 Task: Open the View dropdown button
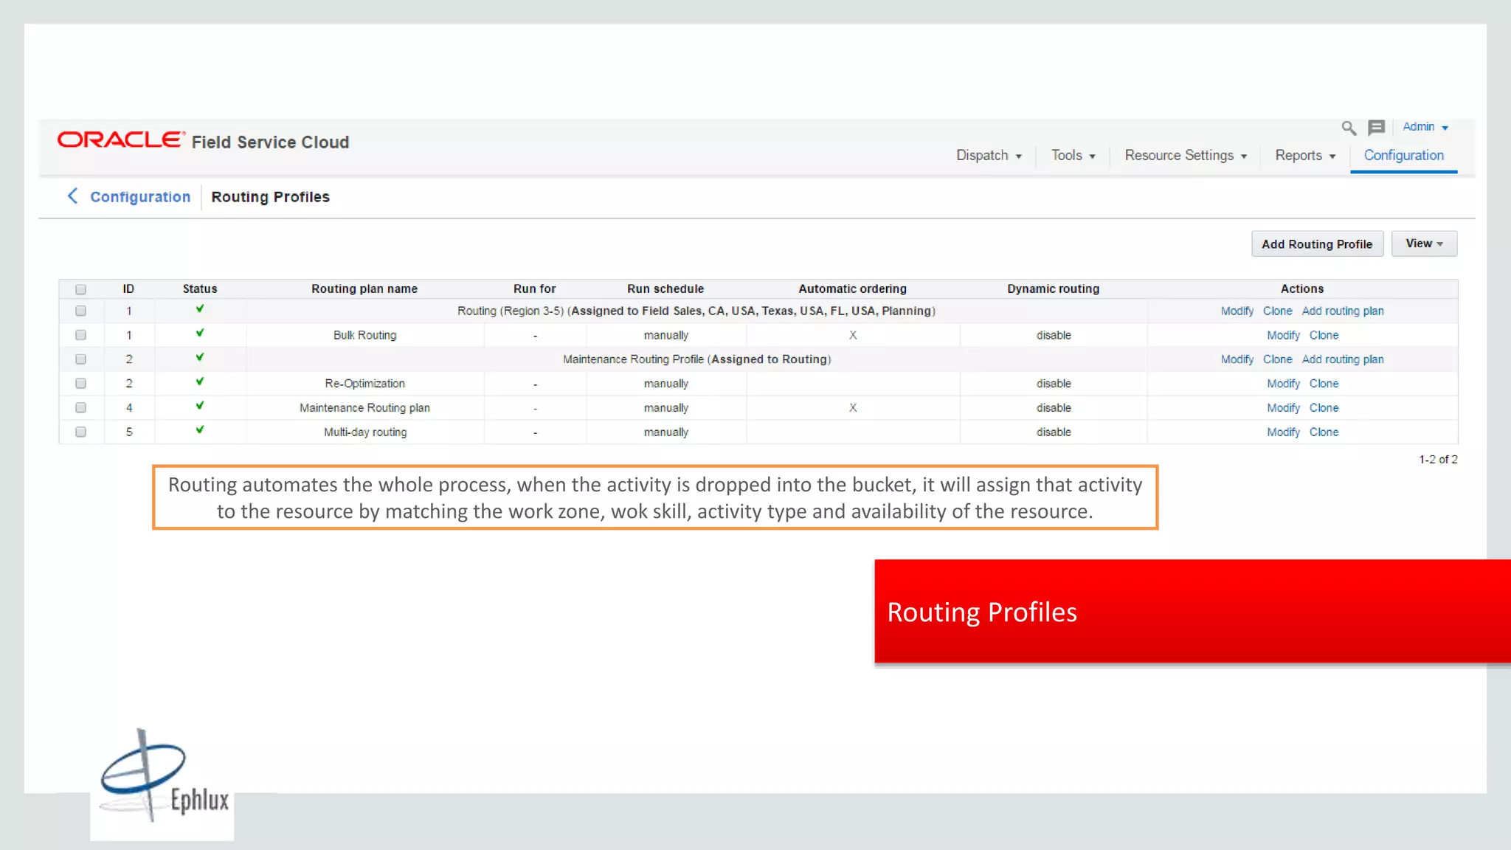[1424, 243]
